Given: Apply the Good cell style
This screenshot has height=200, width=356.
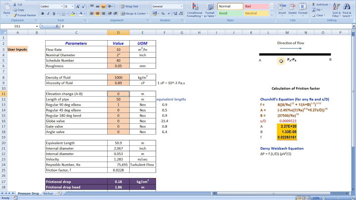Looking at the screenshot, I should pos(230,13).
